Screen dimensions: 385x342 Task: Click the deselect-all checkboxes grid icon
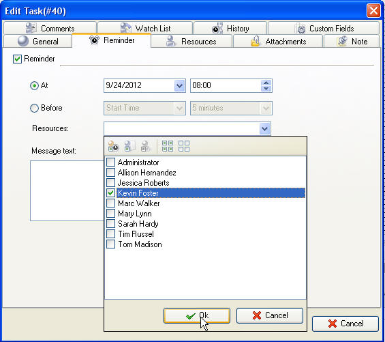click(x=184, y=146)
